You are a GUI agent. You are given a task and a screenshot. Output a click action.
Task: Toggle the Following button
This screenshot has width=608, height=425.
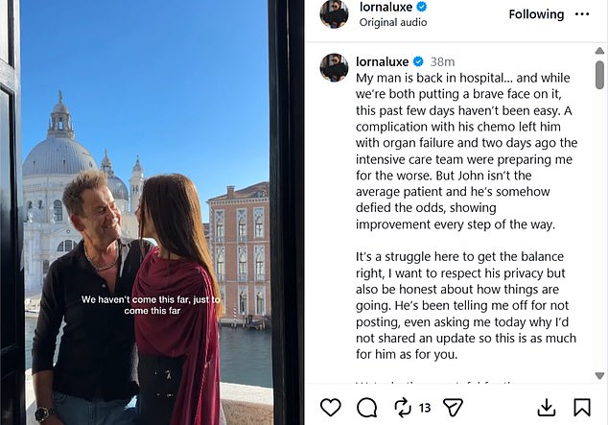536,14
